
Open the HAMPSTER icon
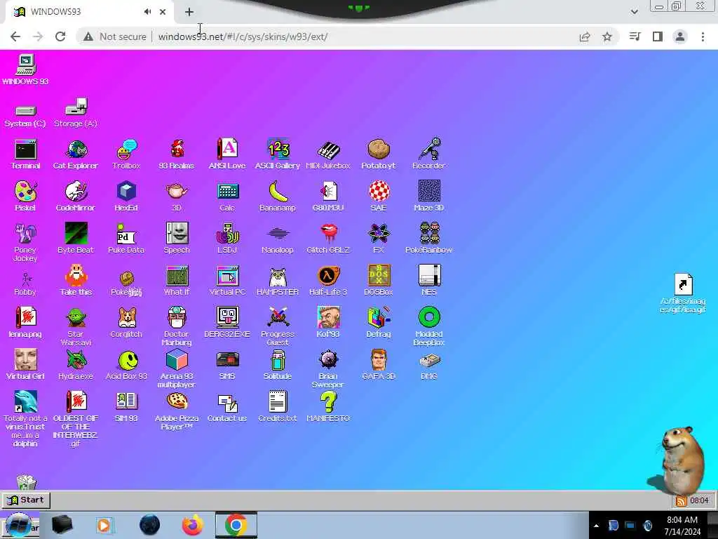tap(278, 277)
